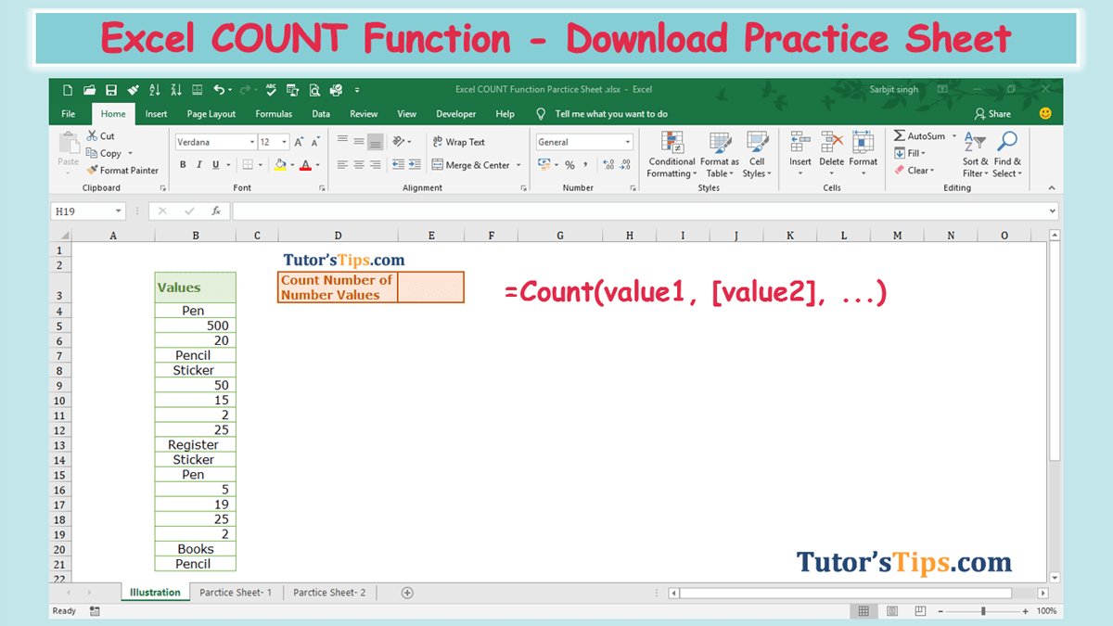Apply Percent Style with the % icon
The height and width of the screenshot is (626, 1113).
pyautogui.click(x=569, y=165)
